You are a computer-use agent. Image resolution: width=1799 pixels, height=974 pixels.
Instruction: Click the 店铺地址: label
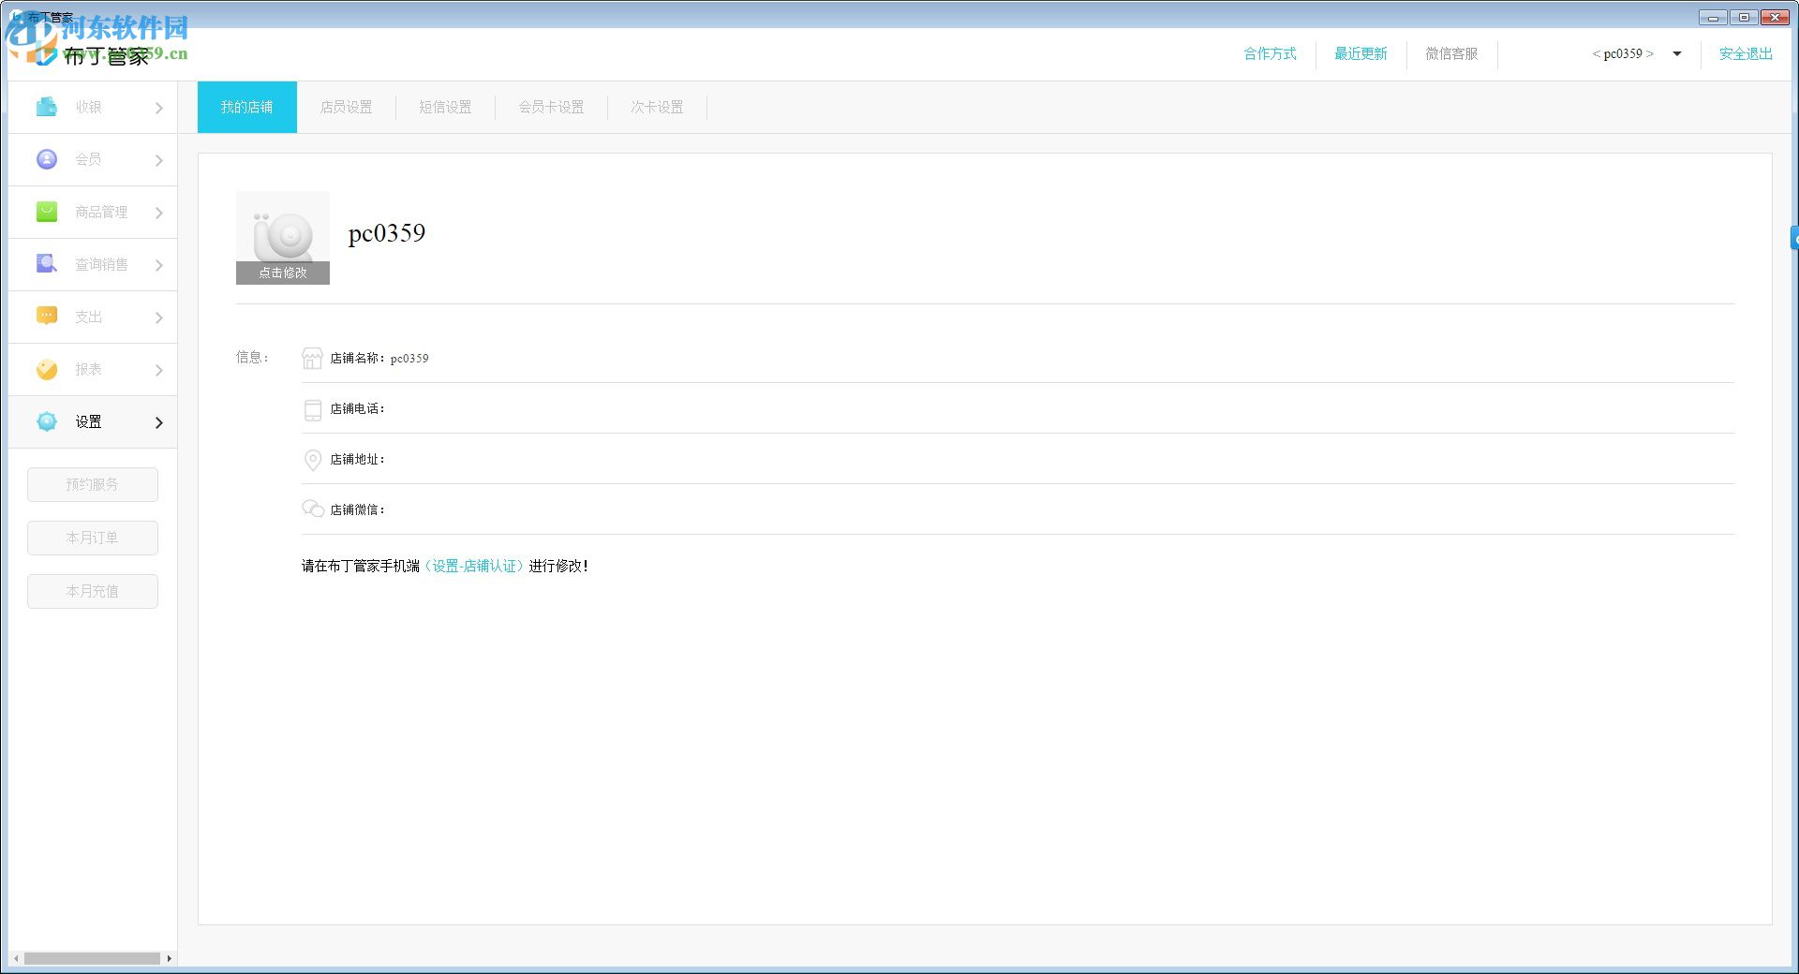point(357,459)
